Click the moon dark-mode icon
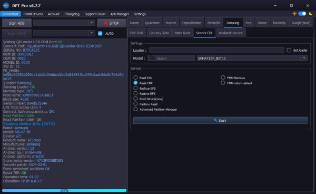This screenshot has width=316, height=194. [311, 14]
